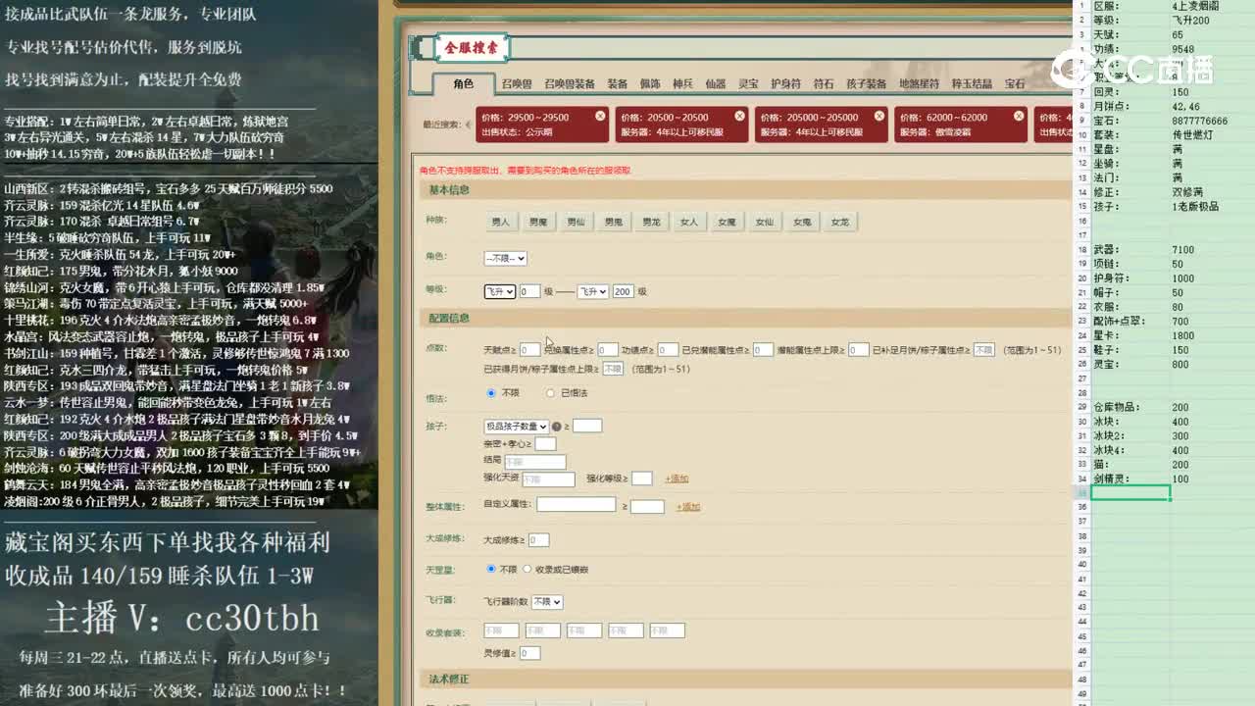
Task: Expand the 飞行器阶数 不限 dropdown
Action: click(x=544, y=602)
